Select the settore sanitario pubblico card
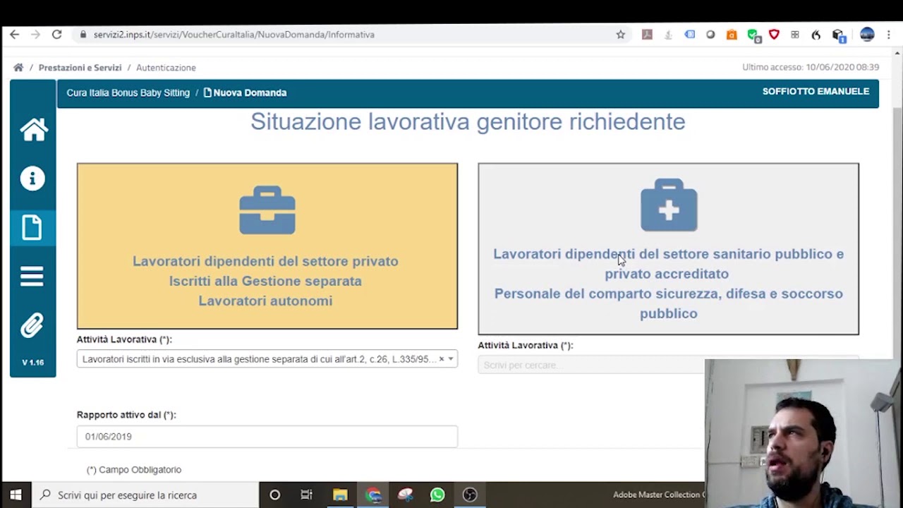 pos(668,249)
